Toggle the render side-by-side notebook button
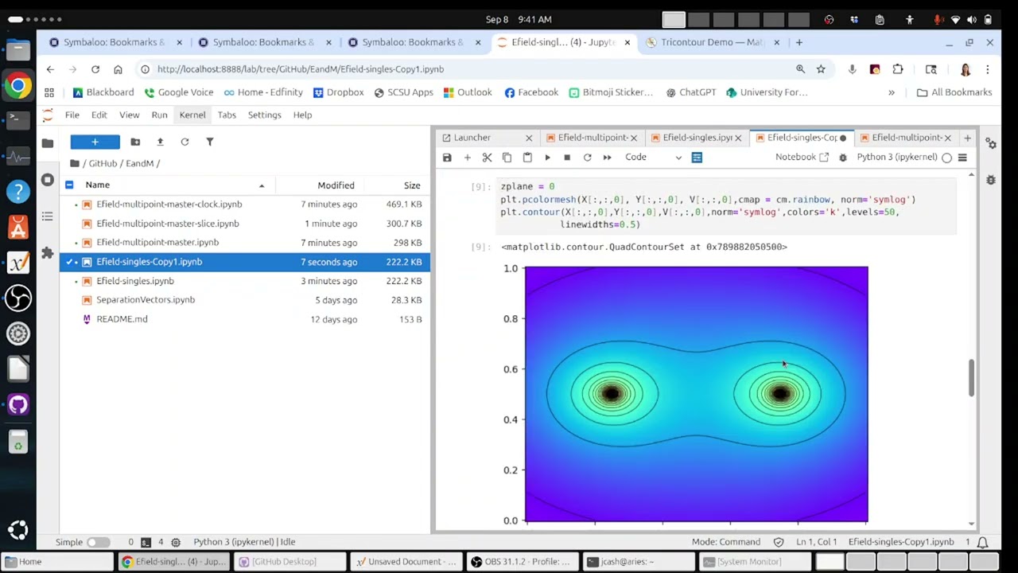 pyautogui.click(x=697, y=158)
